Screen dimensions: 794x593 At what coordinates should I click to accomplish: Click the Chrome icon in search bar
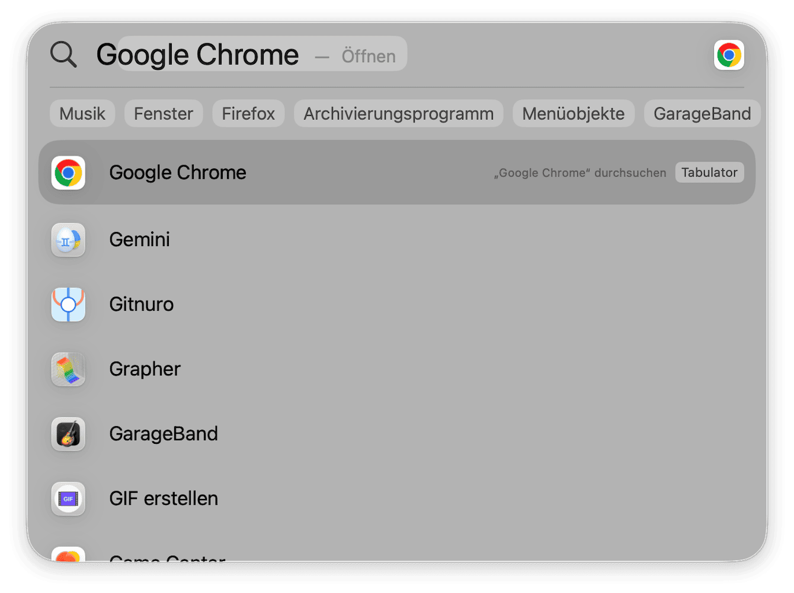(x=728, y=55)
